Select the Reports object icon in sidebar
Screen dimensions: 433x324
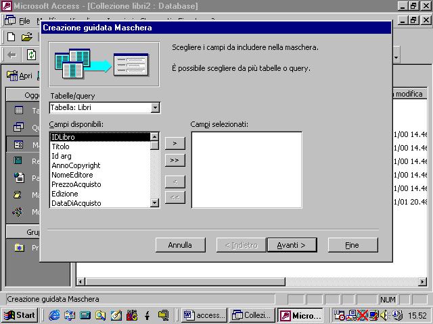pyautogui.click(x=18, y=161)
